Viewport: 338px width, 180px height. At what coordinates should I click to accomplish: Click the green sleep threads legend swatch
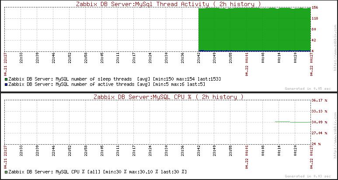(x=6, y=79)
